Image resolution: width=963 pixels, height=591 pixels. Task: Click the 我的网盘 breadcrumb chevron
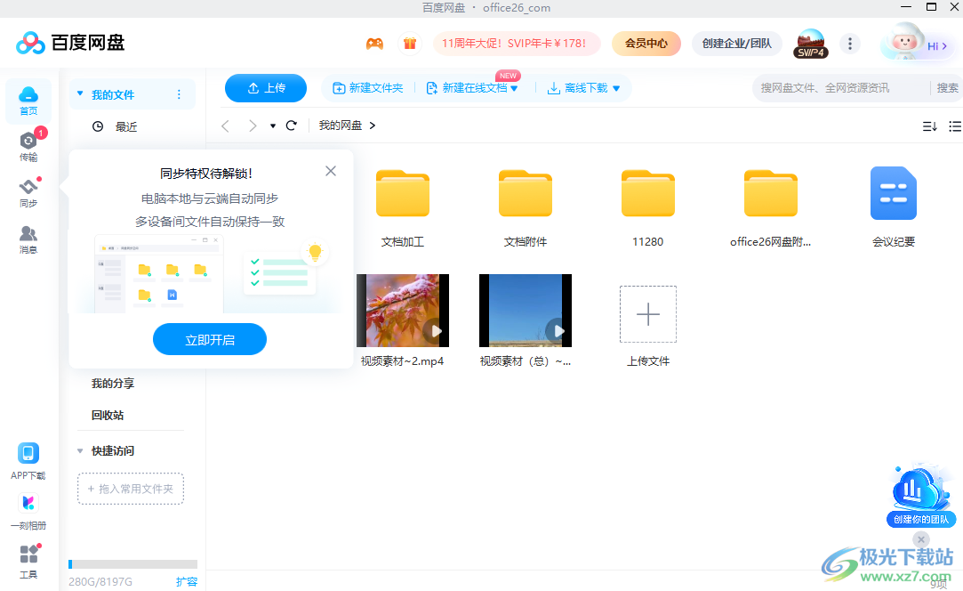point(373,125)
